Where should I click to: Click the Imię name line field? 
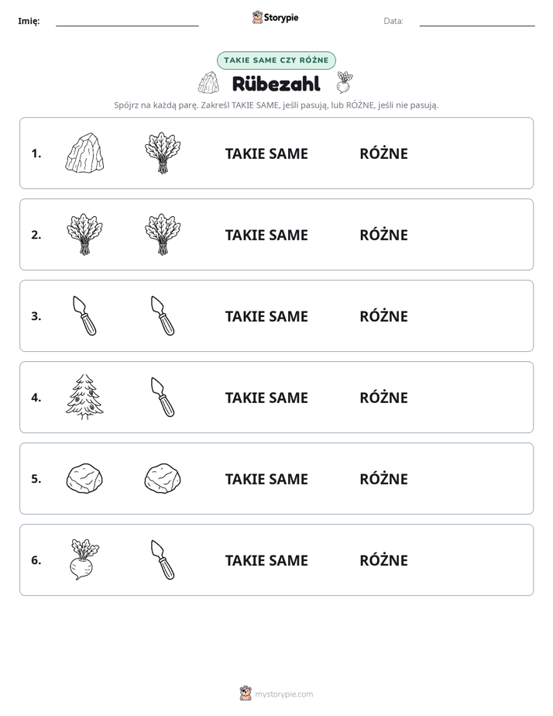(127, 21)
